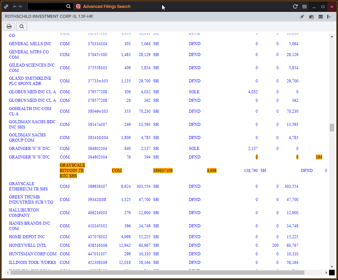Click 2,137 sole voting in Grainger row

253,148
